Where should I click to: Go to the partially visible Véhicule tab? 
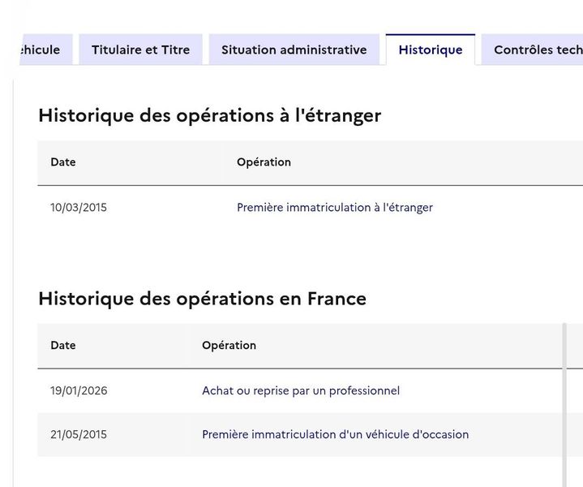point(45,50)
